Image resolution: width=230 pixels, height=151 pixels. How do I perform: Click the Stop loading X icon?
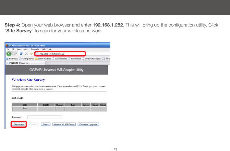(26, 54)
